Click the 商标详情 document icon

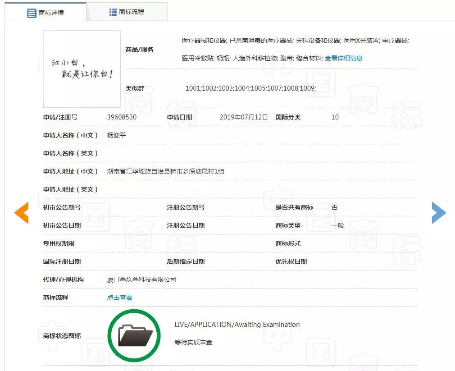pos(32,13)
